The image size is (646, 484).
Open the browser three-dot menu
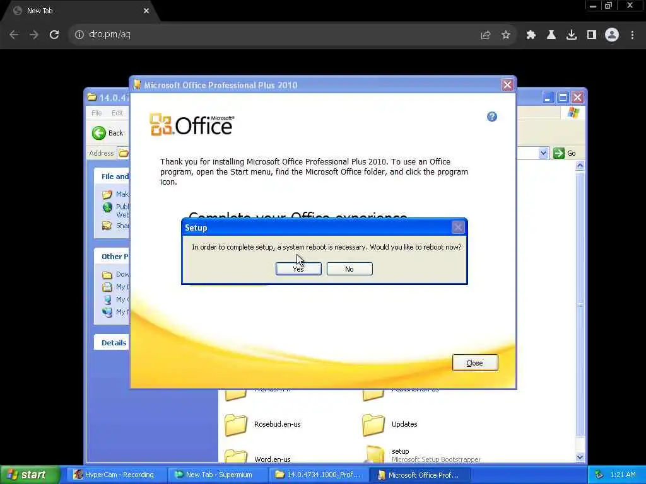[632, 35]
